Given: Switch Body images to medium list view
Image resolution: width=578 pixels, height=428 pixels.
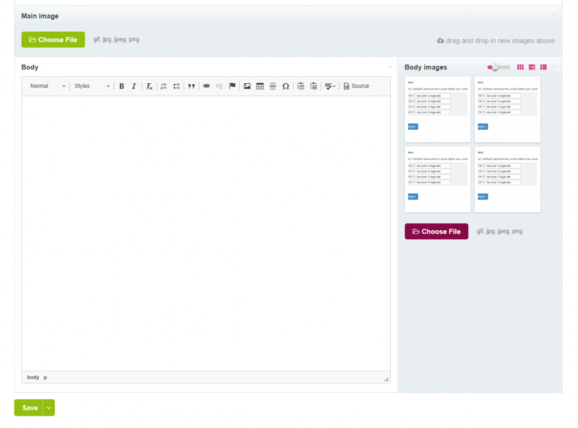Looking at the screenshot, I should 532,67.
